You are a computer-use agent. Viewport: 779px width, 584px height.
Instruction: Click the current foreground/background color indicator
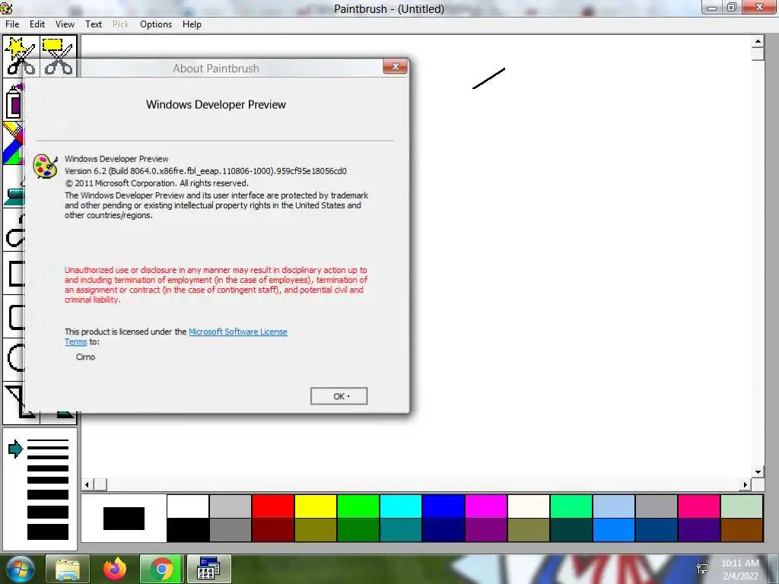[124, 518]
